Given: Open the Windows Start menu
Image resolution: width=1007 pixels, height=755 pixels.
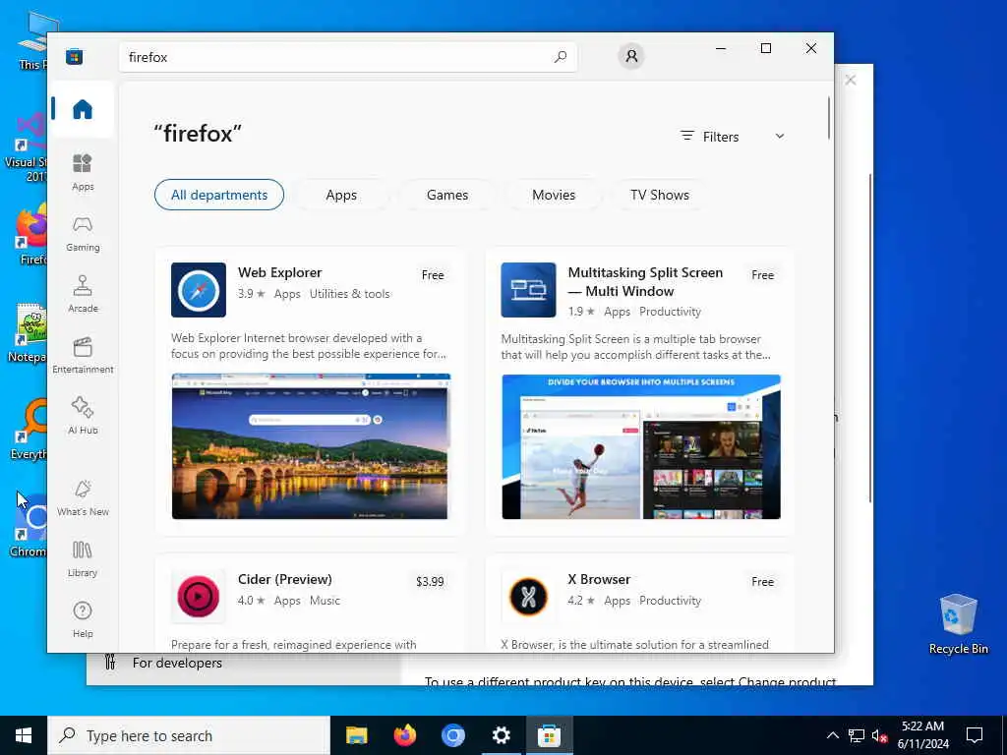Looking at the screenshot, I should 24,735.
